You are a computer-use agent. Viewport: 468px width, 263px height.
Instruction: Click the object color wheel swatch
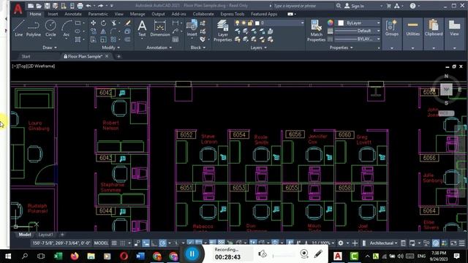pyautogui.click(x=330, y=23)
